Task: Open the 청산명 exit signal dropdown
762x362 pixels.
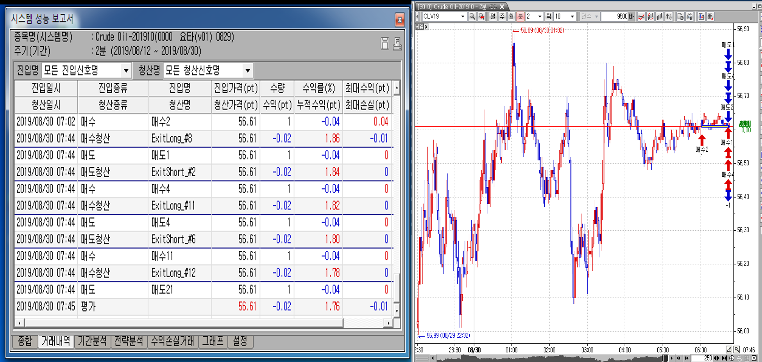Action: 247,71
